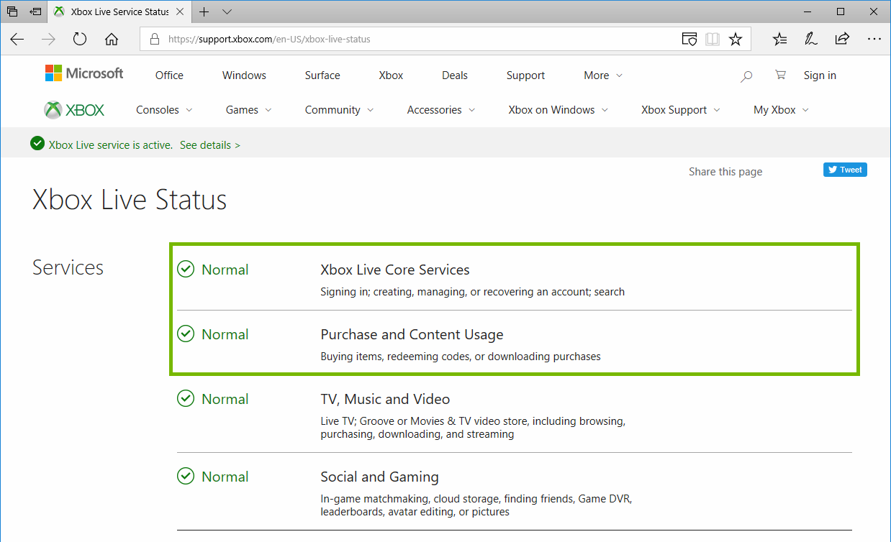Click the status icon for Purchase and Content Usage
891x542 pixels.
click(186, 334)
